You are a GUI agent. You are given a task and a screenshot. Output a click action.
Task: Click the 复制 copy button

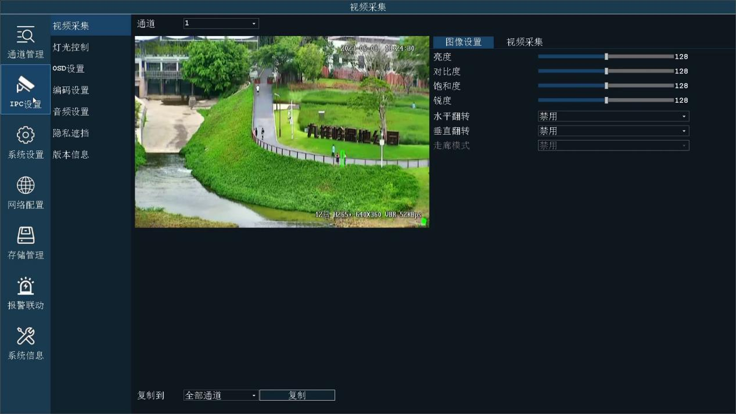point(296,395)
